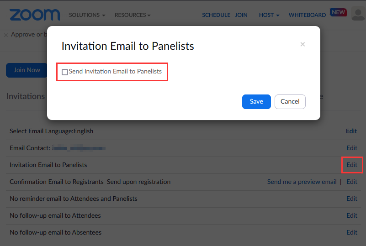
Task: Edit the follow-up email to Absentees
Action: click(x=351, y=232)
